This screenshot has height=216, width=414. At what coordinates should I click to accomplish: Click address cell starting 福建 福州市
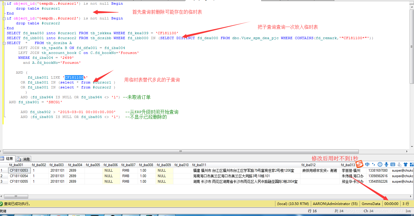point(245,170)
